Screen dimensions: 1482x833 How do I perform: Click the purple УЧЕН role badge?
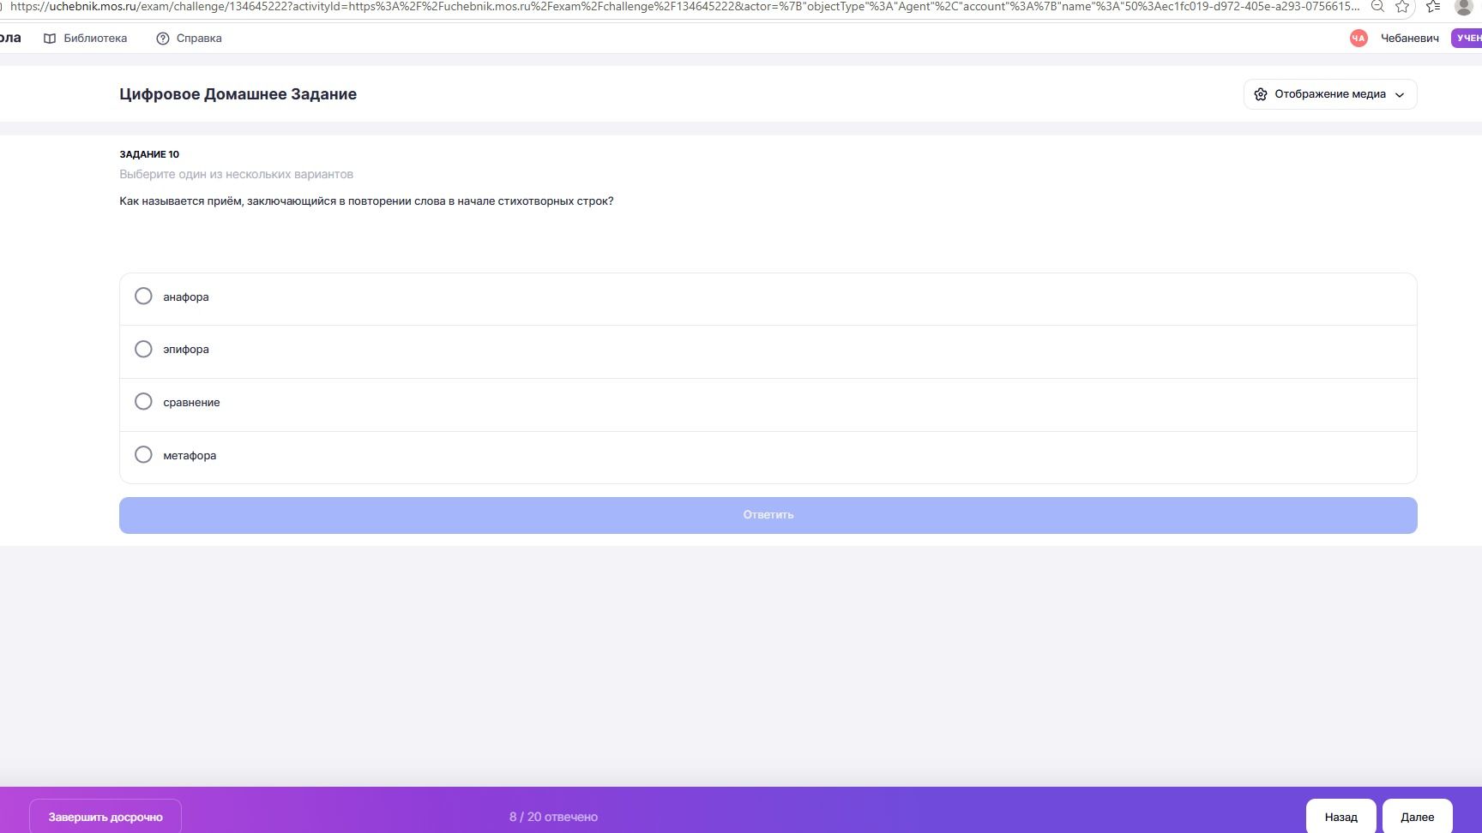point(1467,38)
